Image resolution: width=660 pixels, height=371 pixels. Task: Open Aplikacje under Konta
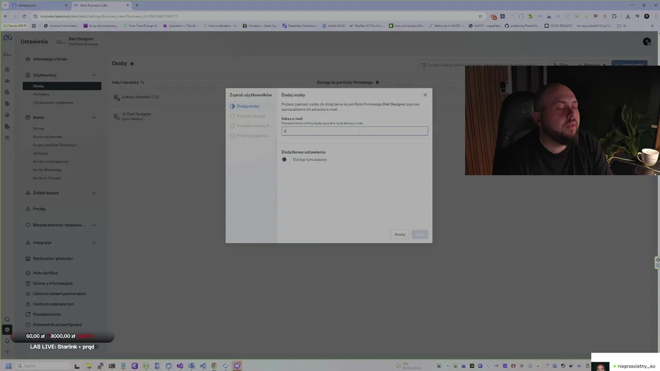(40, 153)
